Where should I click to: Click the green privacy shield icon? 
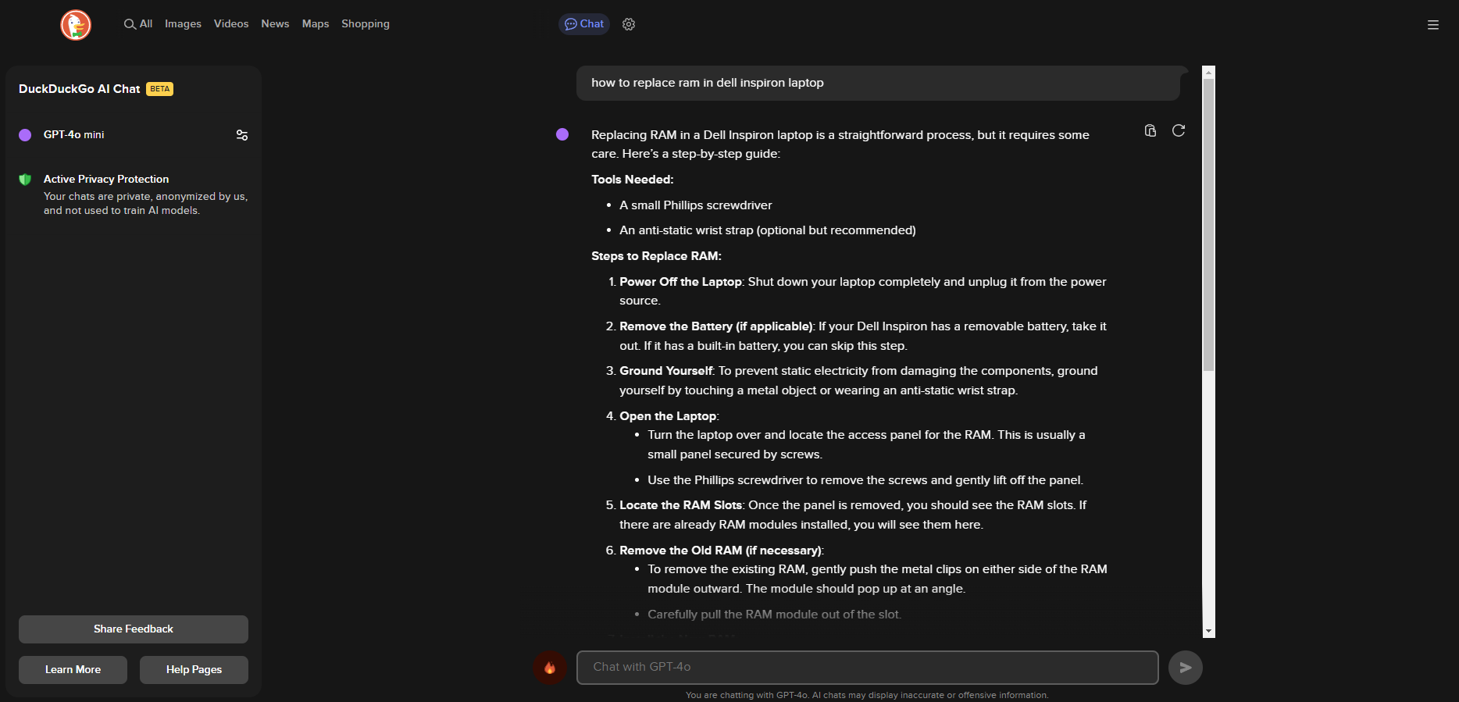25,180
